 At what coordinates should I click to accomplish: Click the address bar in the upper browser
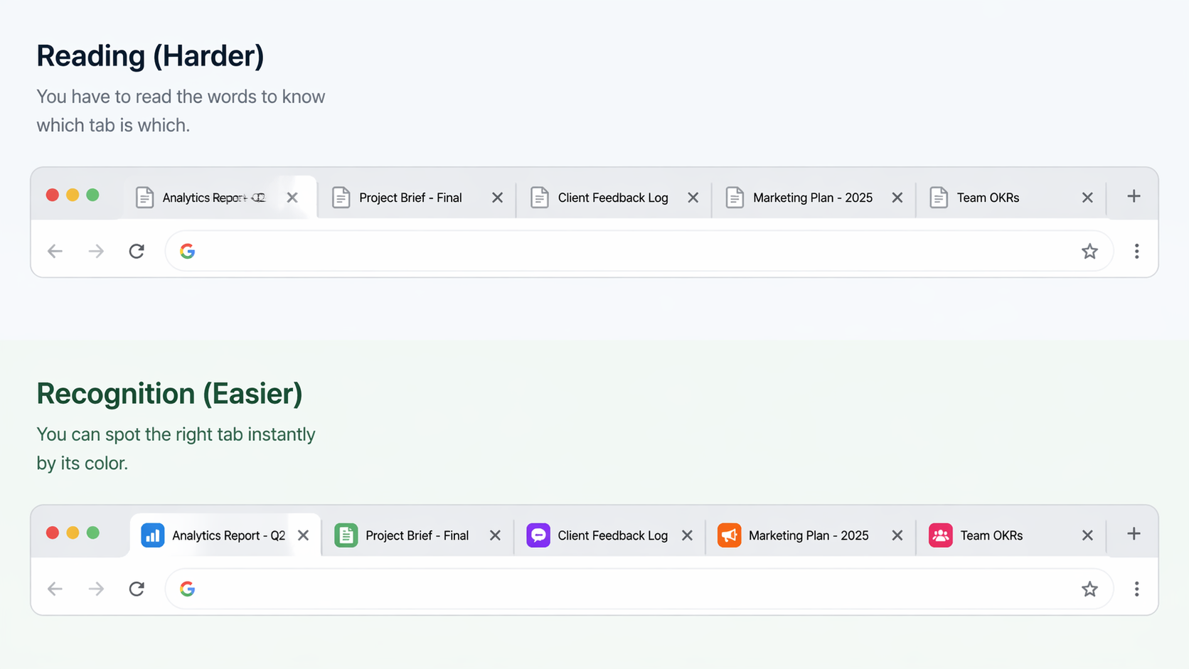click(639, 251)
